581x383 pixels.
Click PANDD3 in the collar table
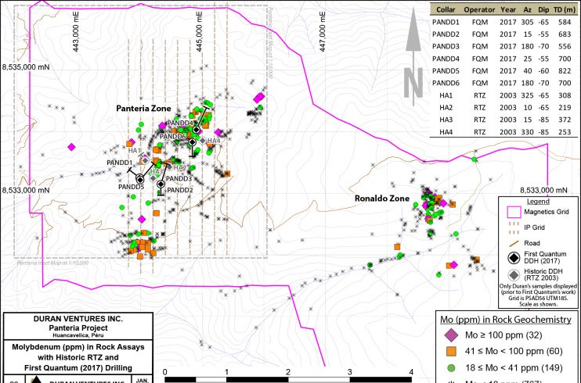tap(446, 47)
